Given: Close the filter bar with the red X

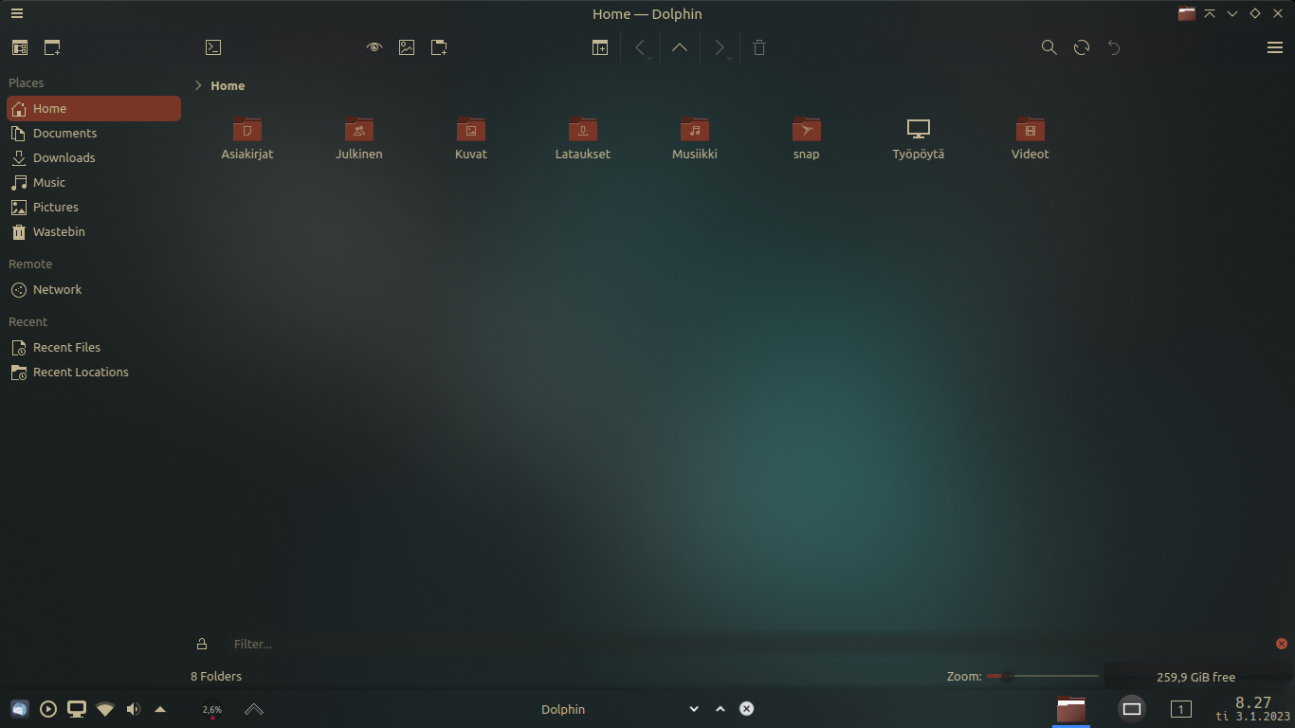Looking at the screenshot, I should 1282,644.
